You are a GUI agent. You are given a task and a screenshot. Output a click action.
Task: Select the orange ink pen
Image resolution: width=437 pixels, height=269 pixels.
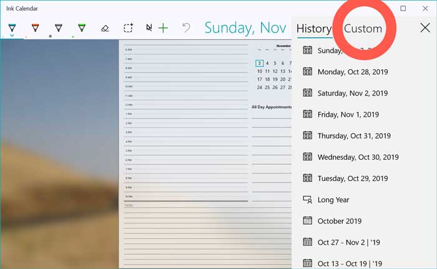[35, 27]
